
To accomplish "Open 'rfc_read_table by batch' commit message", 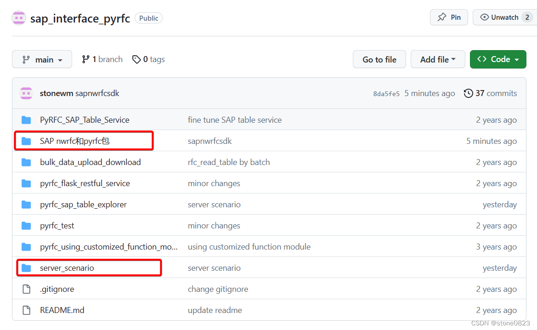I will [x=229, y=162].
